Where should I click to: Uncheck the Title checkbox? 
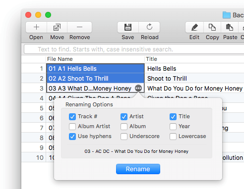[x=173, y=117]
